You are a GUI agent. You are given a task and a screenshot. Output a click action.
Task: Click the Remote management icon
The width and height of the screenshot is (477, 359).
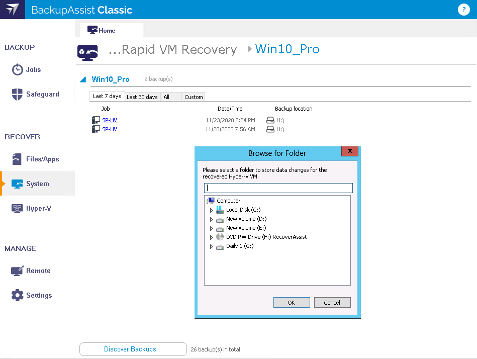tap(17, 271)
